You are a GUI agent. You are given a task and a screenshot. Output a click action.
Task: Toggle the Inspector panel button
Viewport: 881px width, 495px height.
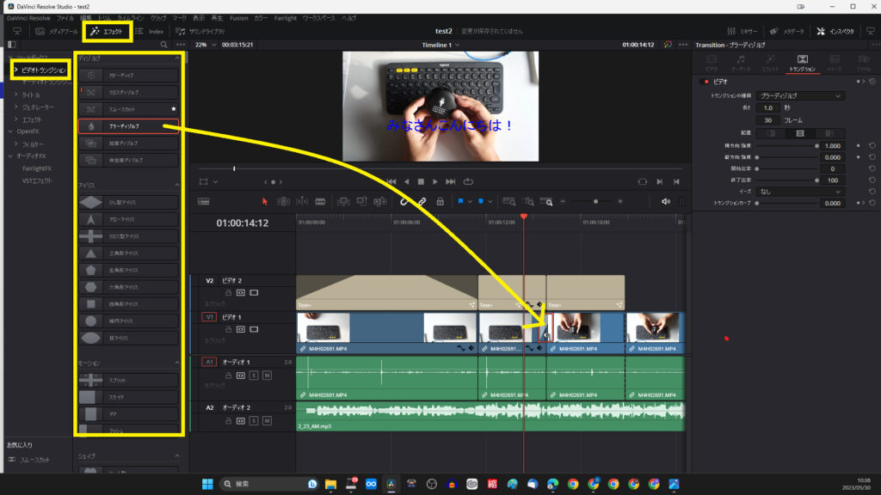coord(835,32)
